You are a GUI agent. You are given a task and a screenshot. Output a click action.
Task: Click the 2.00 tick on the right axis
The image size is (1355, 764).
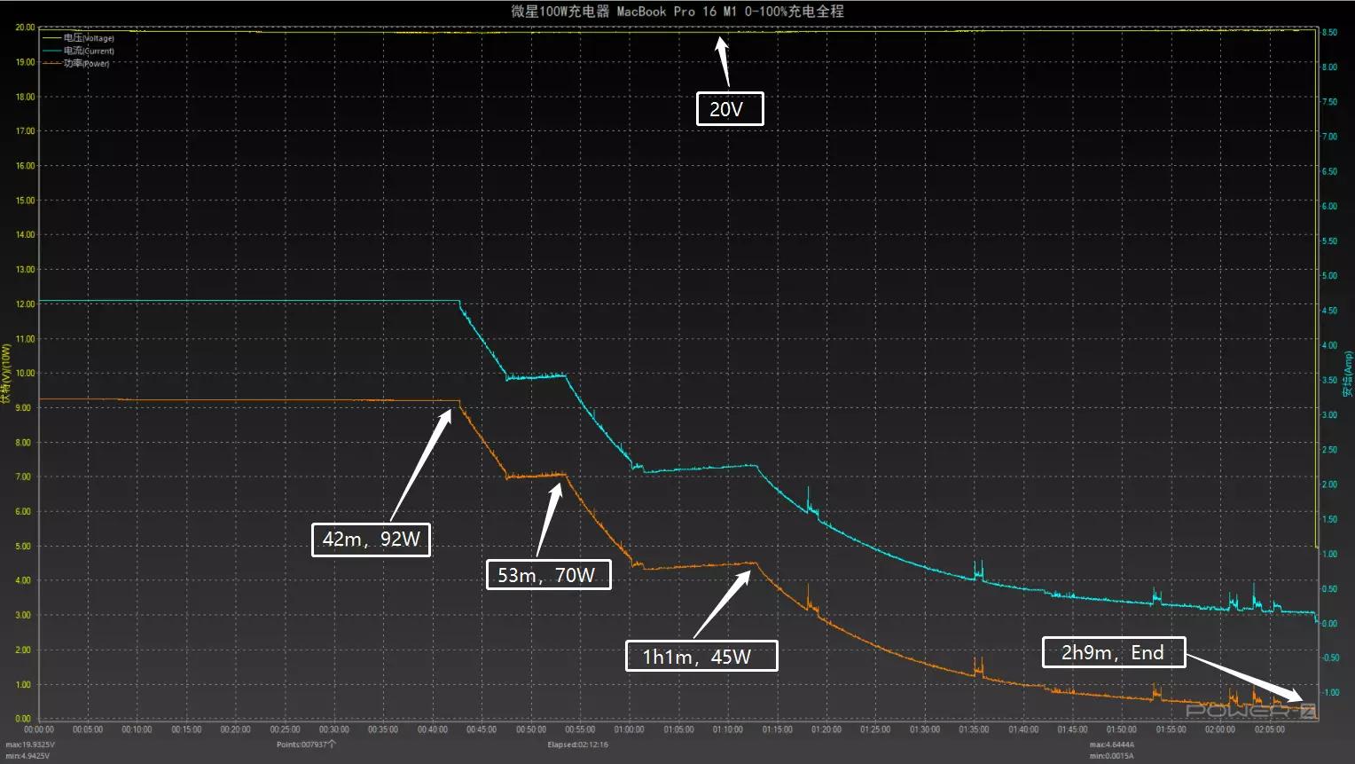tap(1330, 484)
